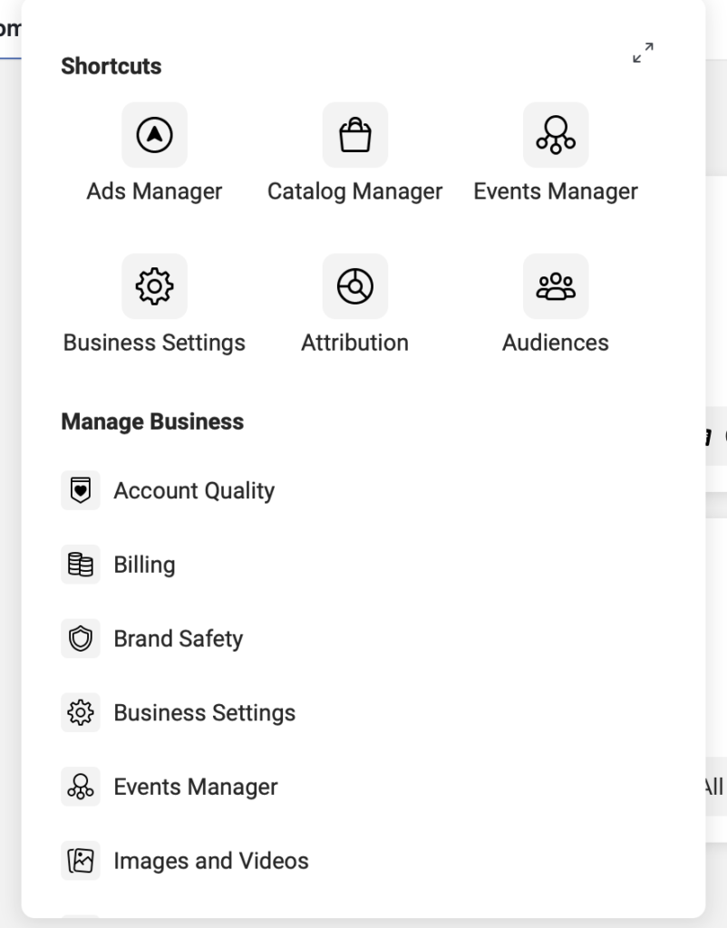The height and width of the screenshot is (928, 727).
Task: Click the Business Settings gear icon under Shortcuts
Action: point(154,286)
